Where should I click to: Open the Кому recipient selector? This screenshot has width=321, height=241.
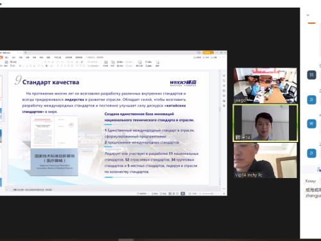[x=320, y=181]
